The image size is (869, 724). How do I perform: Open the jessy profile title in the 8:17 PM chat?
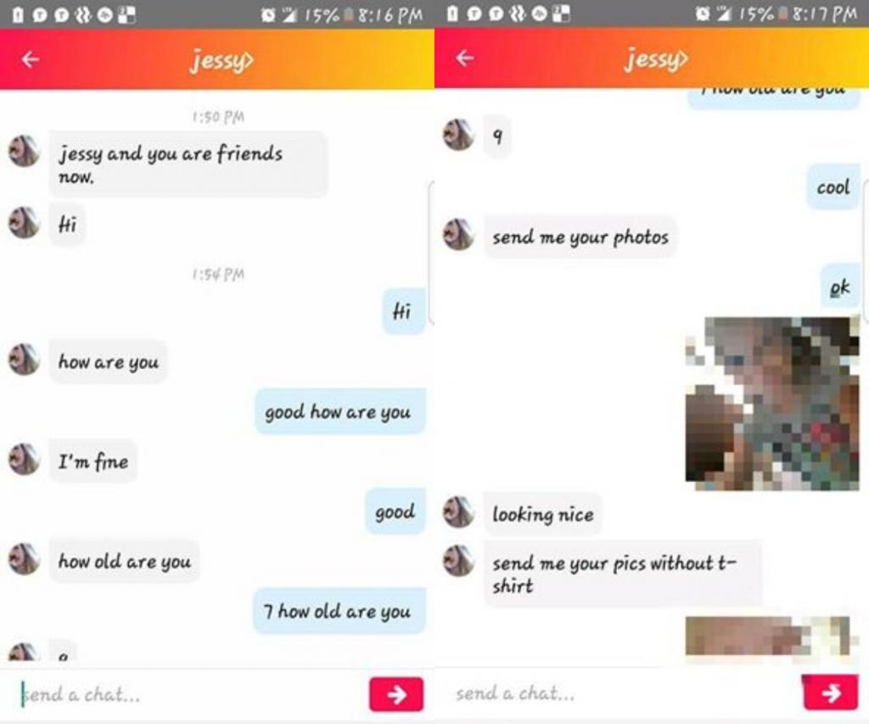pyautogui.click(x=656, y=59)
